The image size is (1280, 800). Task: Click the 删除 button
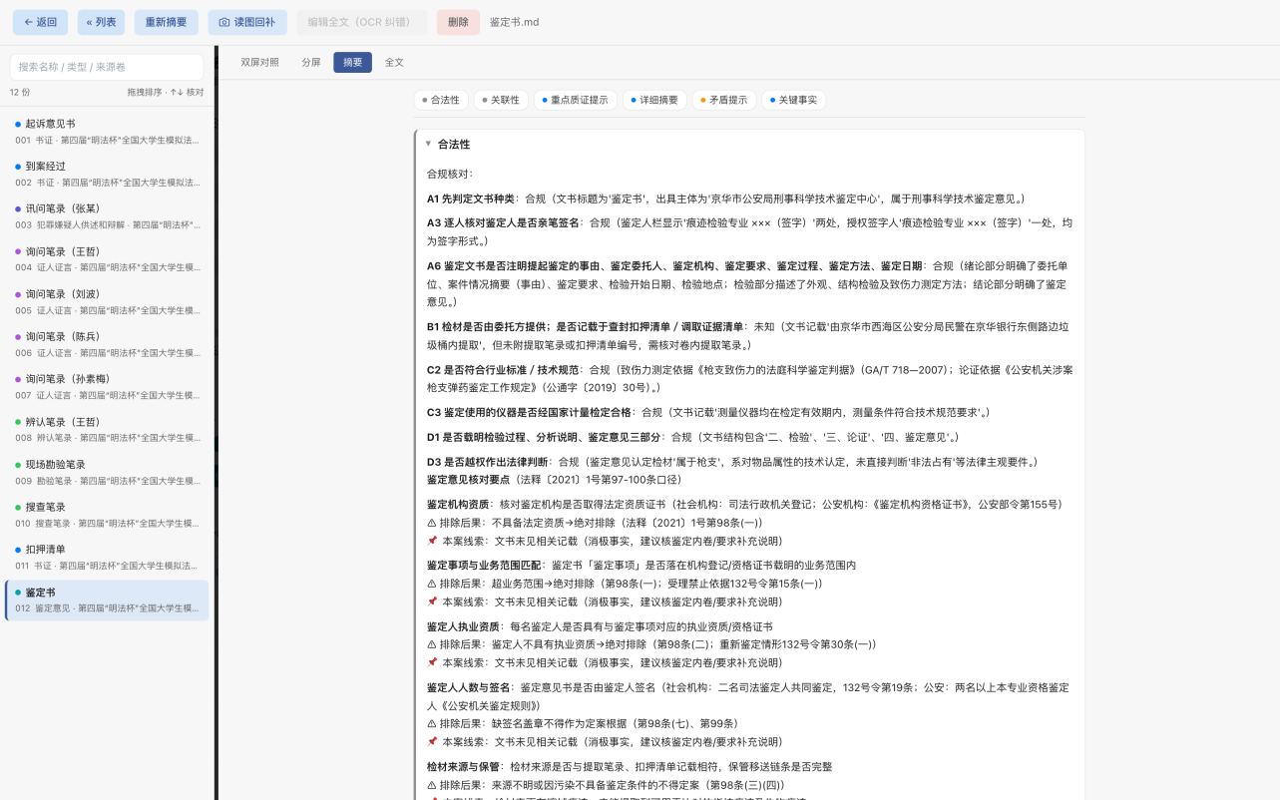tap(458, 22)
